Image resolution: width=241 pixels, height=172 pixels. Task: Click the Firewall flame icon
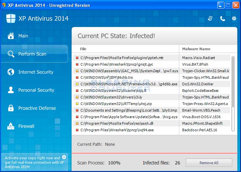(x=11, y=126)
